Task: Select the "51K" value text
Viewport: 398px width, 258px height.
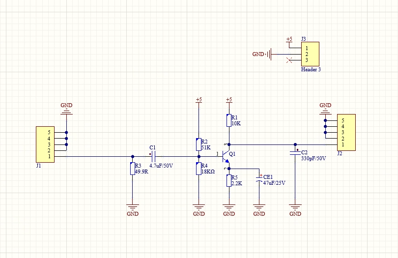Action: coord(206,147)
